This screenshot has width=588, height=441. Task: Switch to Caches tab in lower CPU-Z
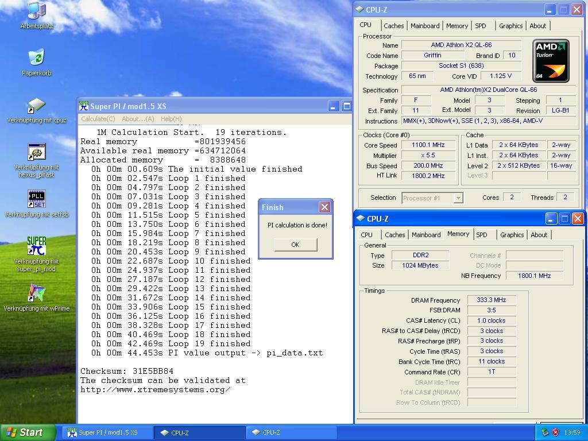(395, 235)
